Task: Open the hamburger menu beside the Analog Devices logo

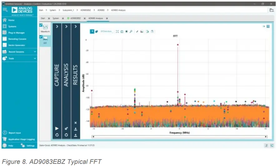Action: (5, 10)
